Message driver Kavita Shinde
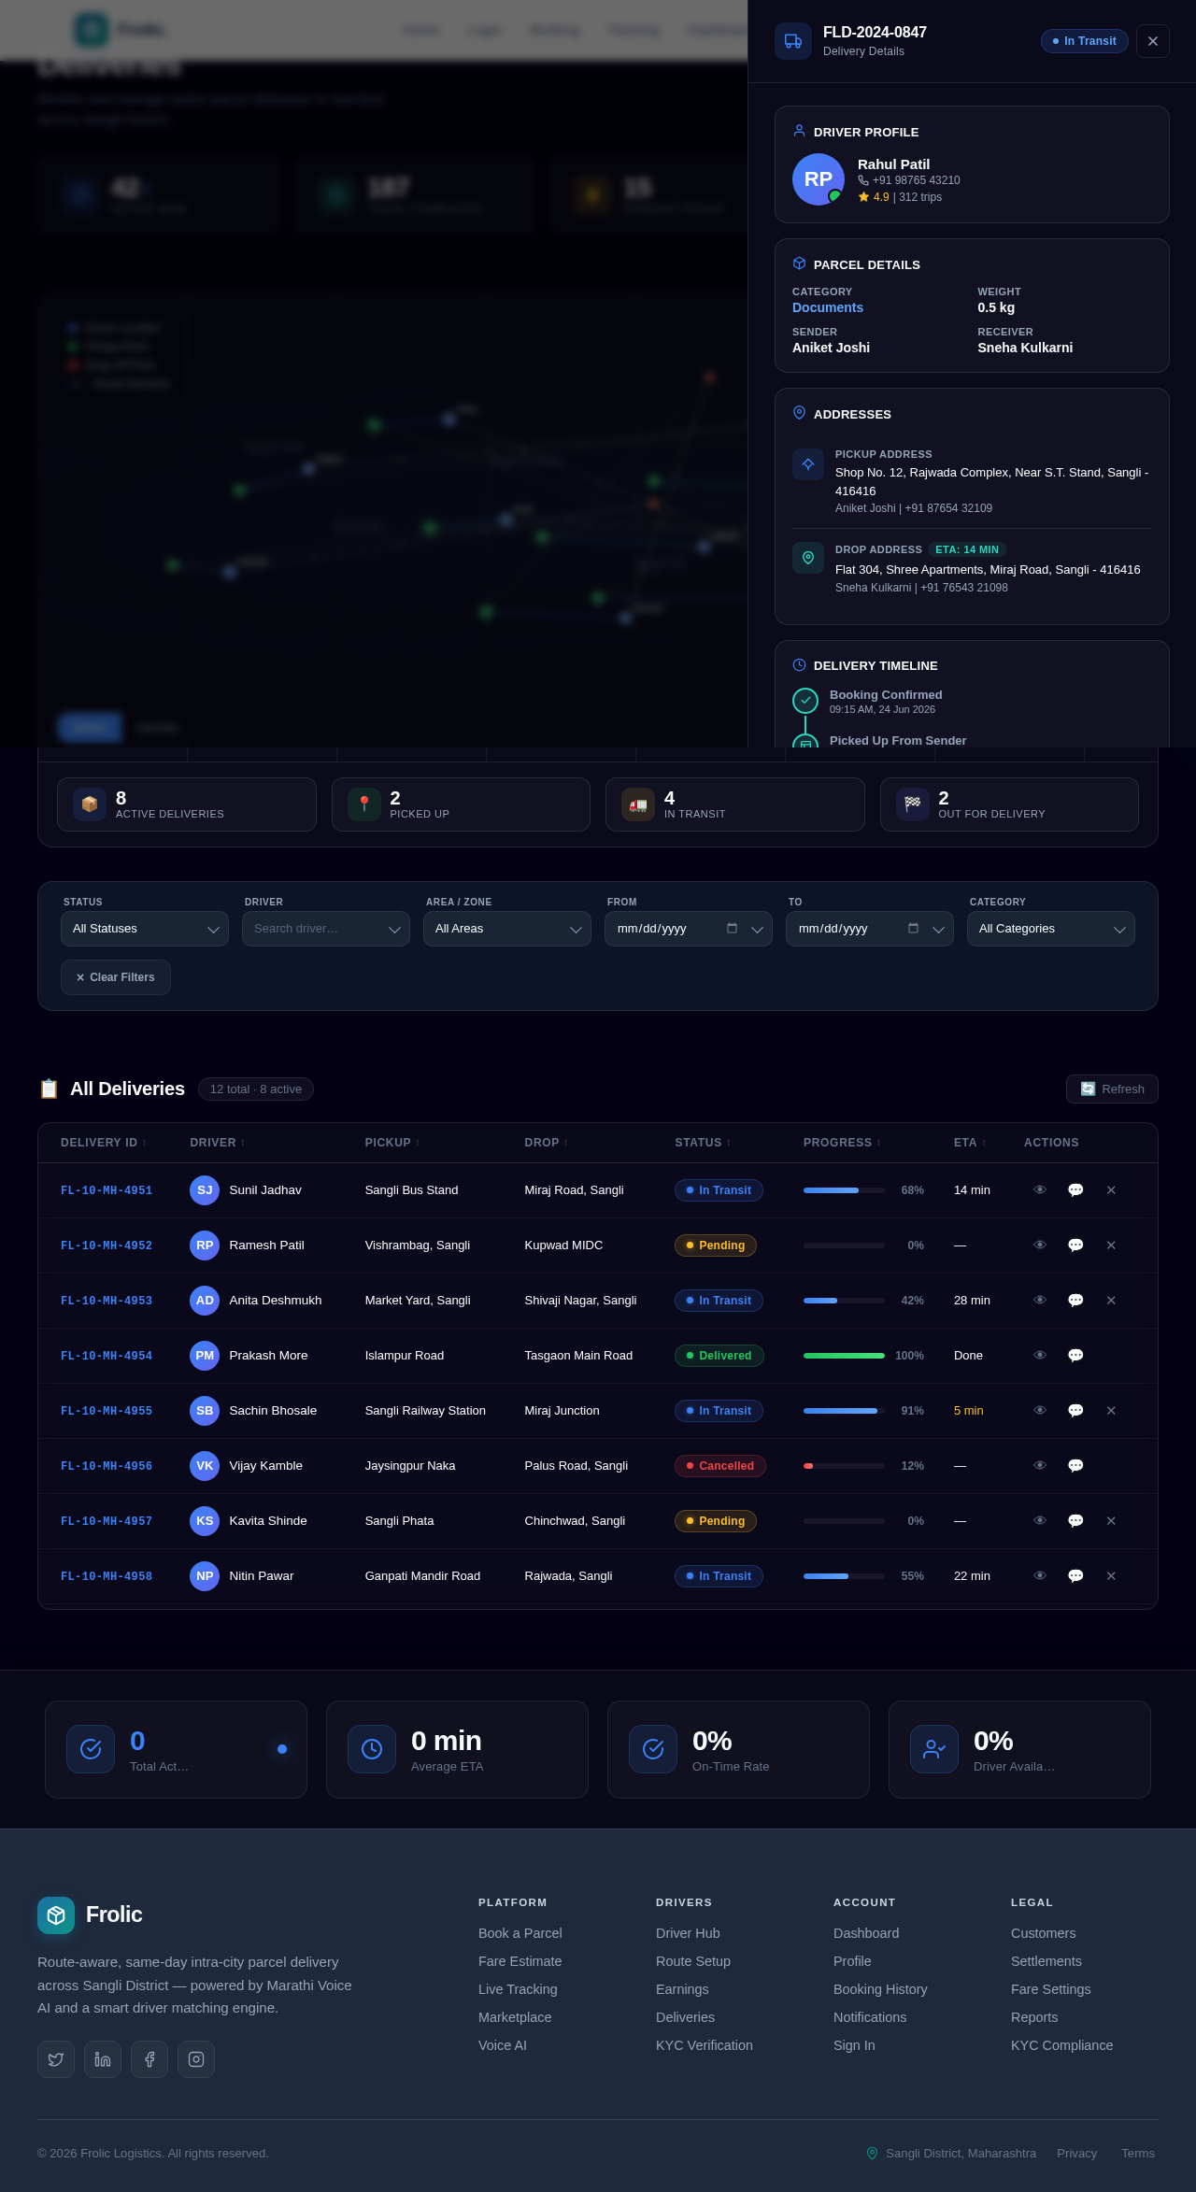 pyautogui.click(x=1075, y=1521)
